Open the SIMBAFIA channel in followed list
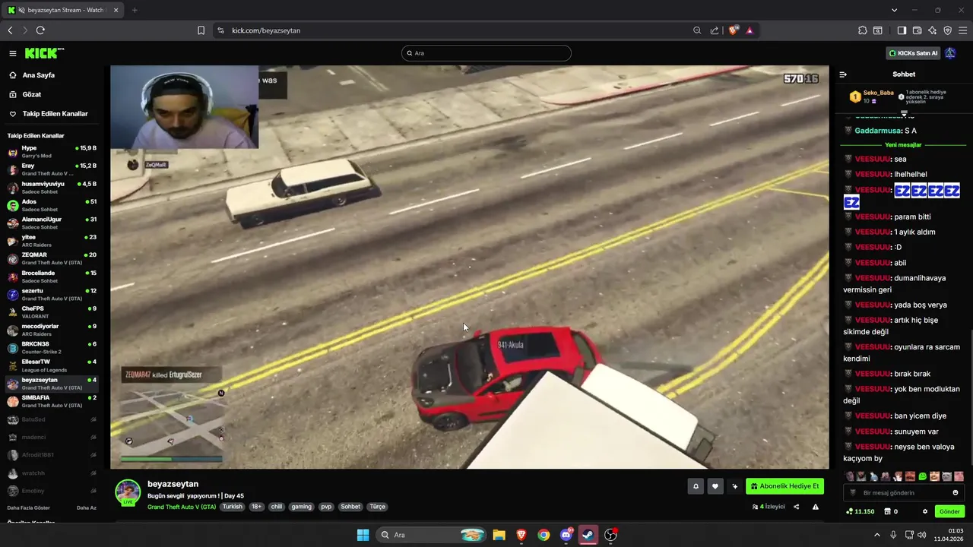The width and height of the screenshot is (973, 547). tap(52, 401)
